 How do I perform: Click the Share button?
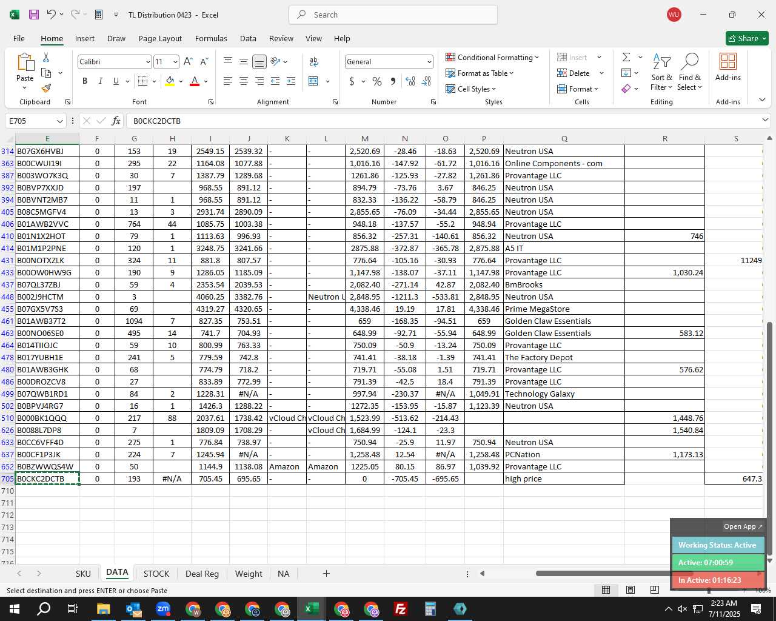[747, 38]
